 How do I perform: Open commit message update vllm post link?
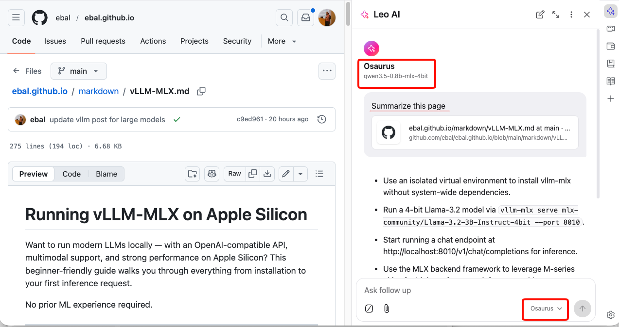click(x=107, y=119)
